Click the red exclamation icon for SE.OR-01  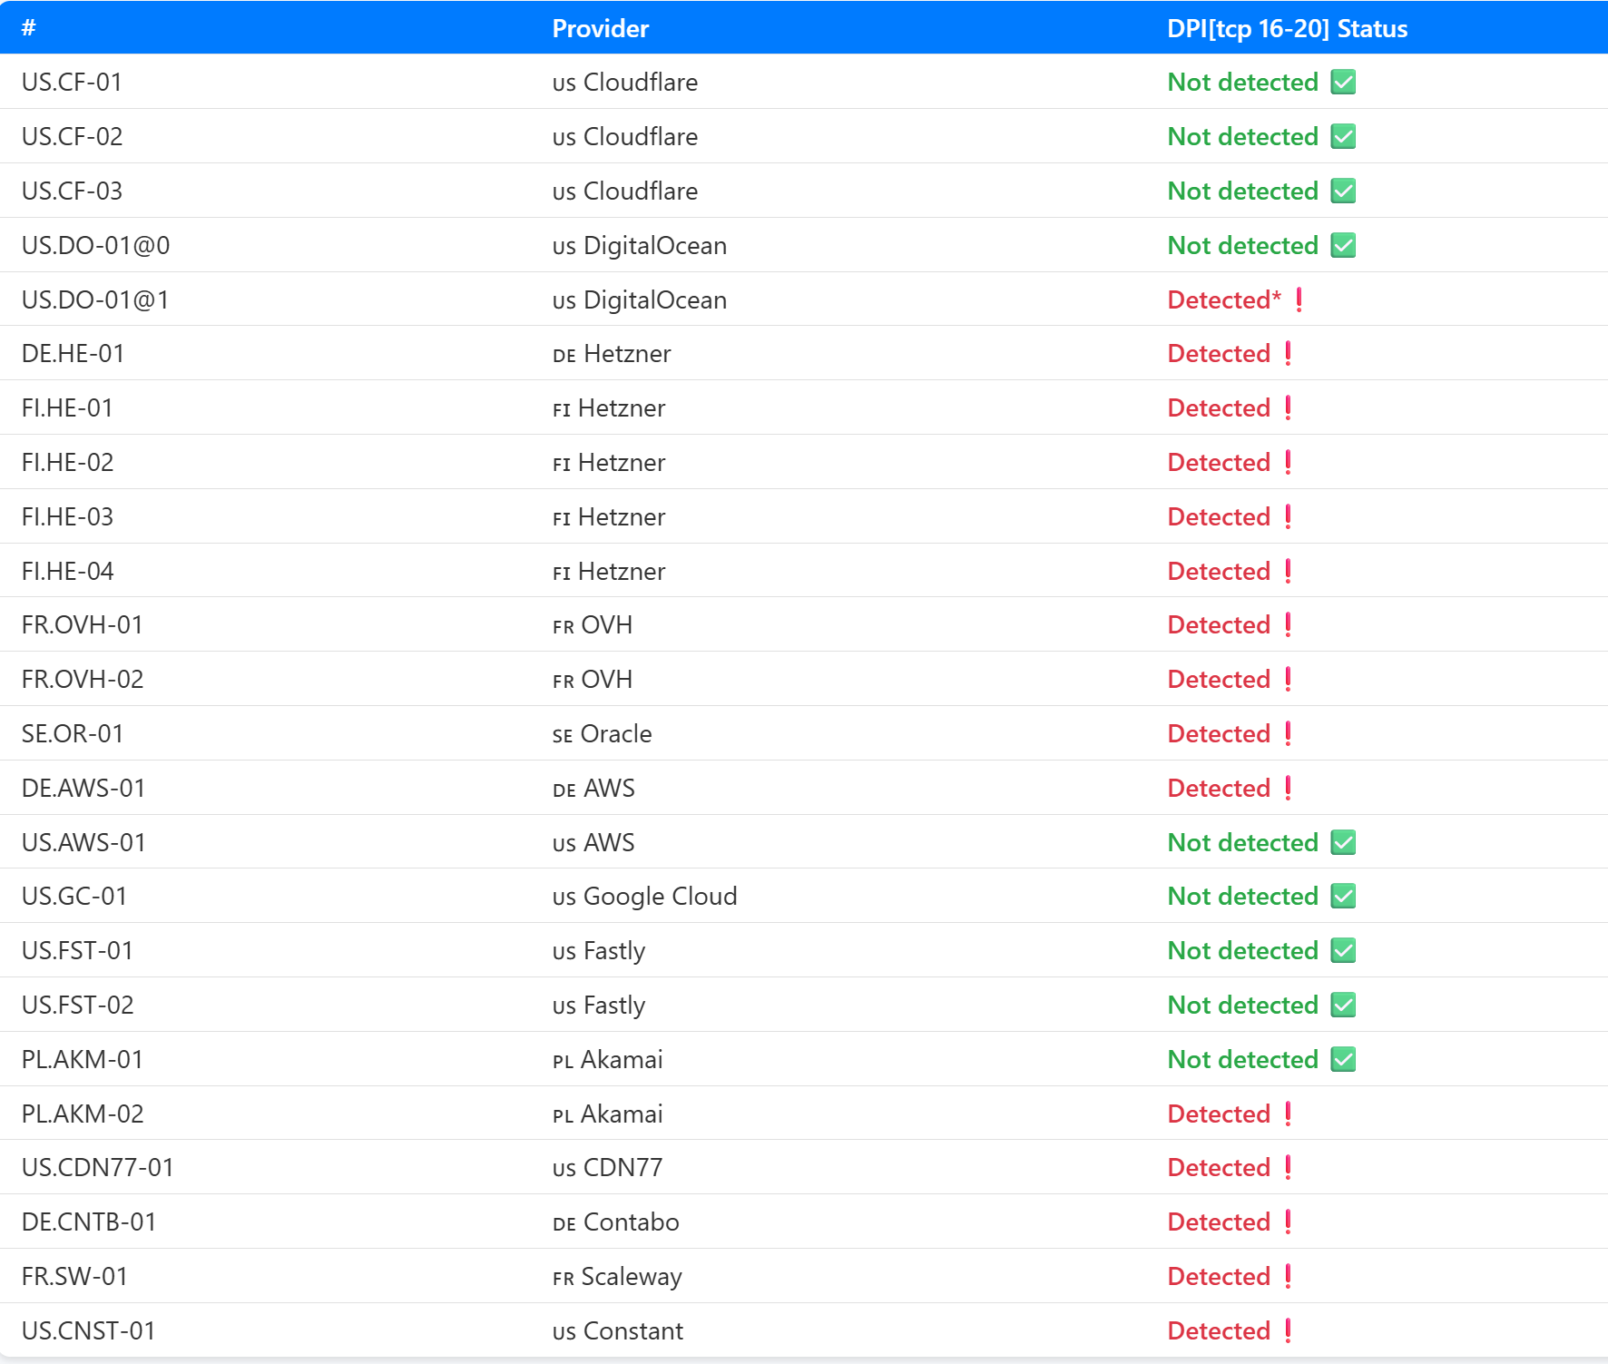1289,733
